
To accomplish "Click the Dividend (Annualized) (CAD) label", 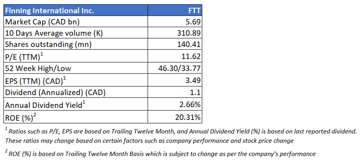I will (x=55, y=93).
